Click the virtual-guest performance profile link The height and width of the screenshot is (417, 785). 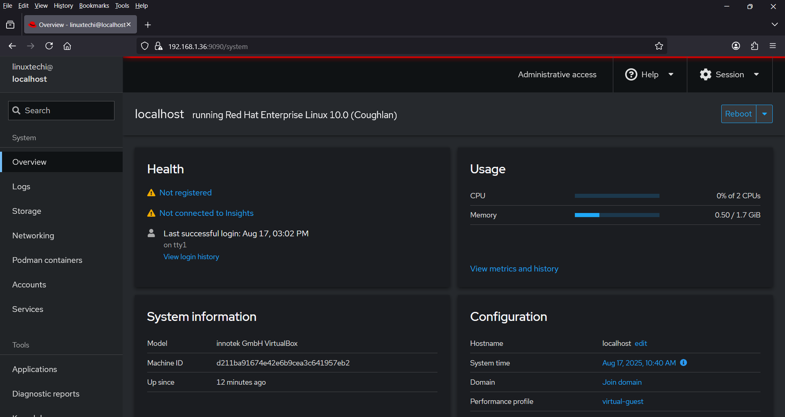pos(623,401)
